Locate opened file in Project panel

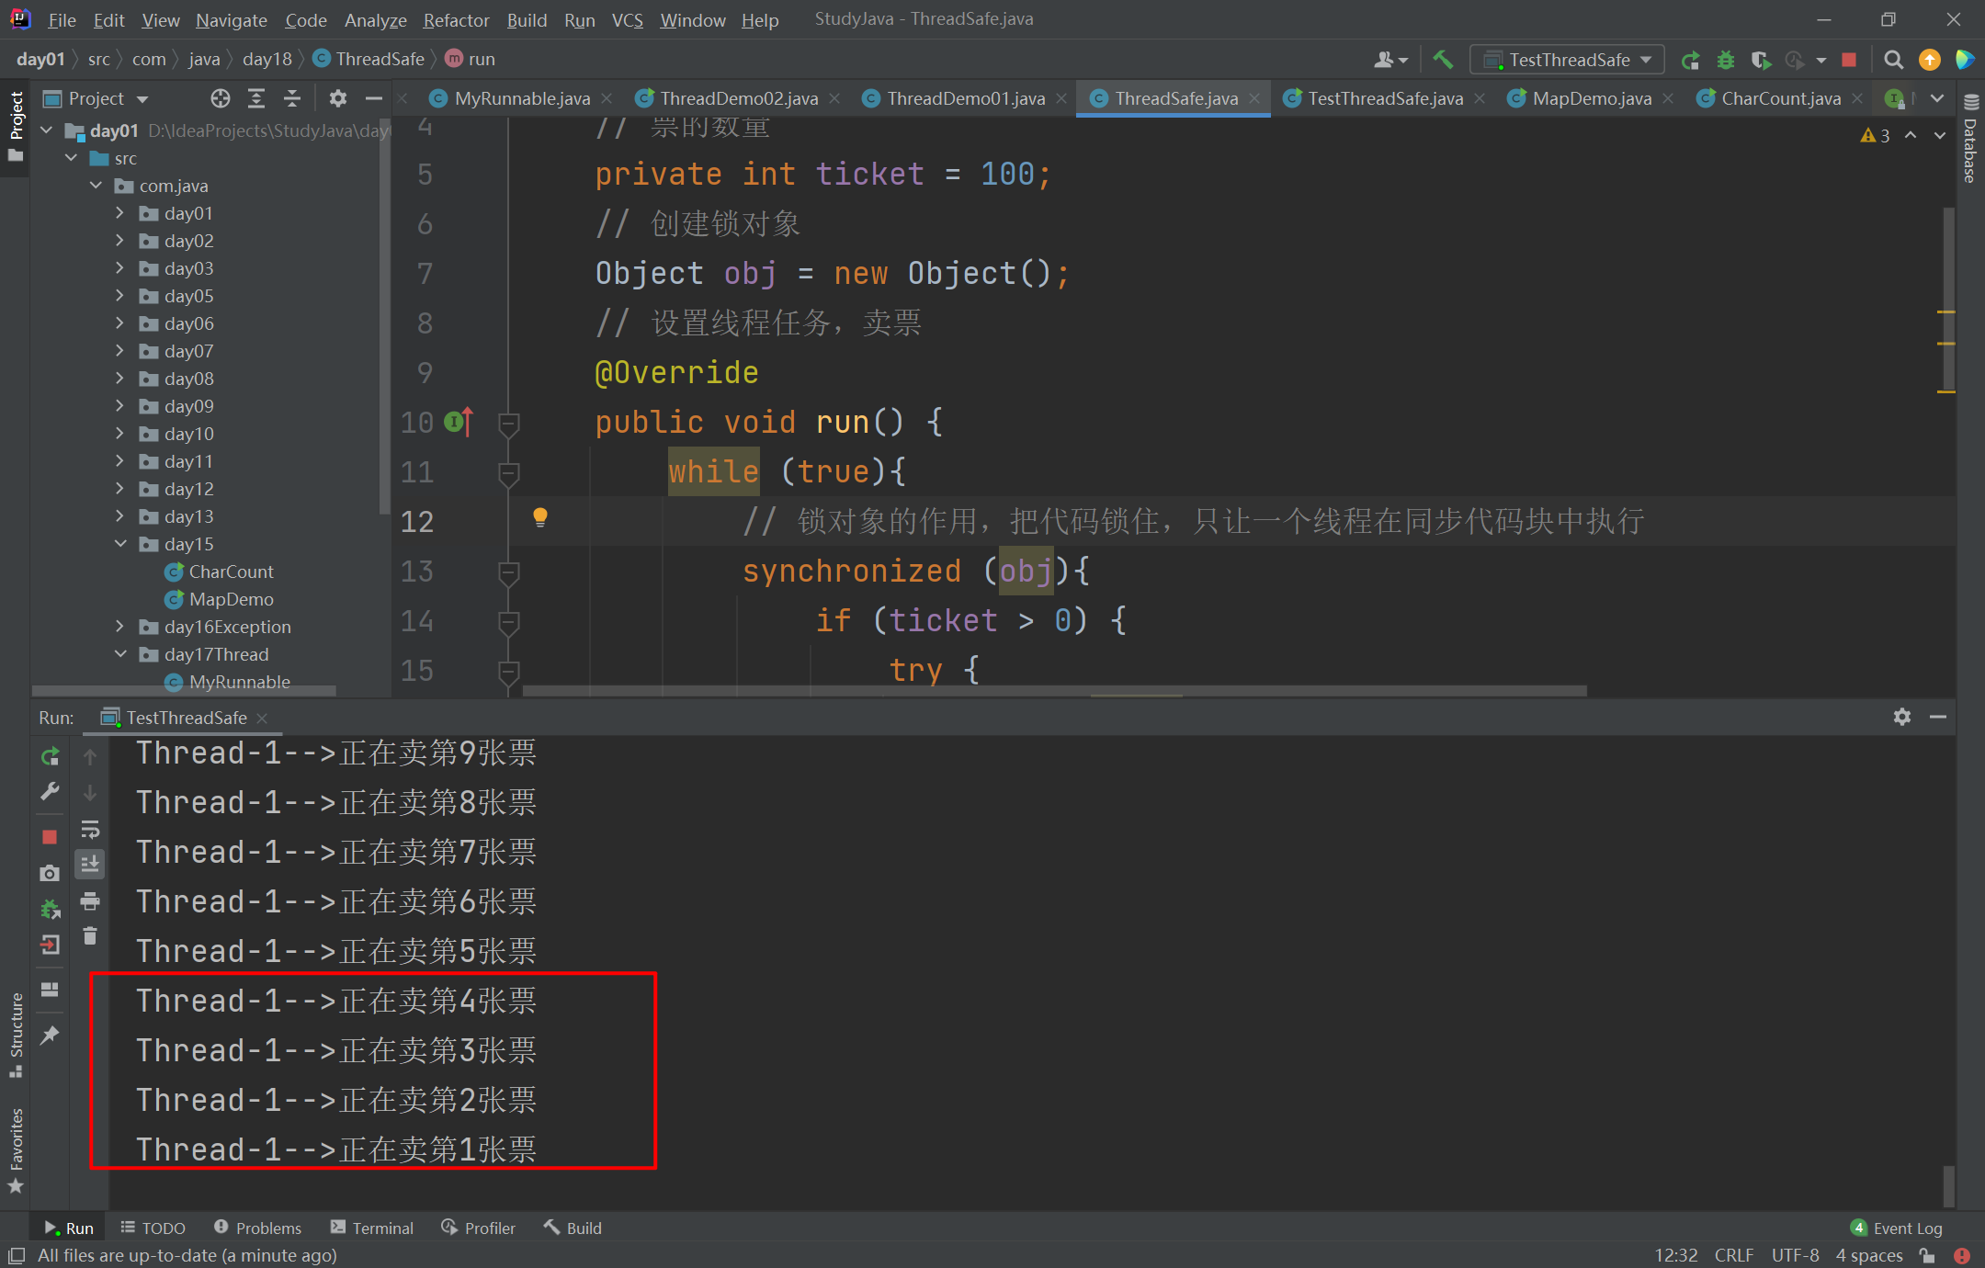(x=220, y=98)
